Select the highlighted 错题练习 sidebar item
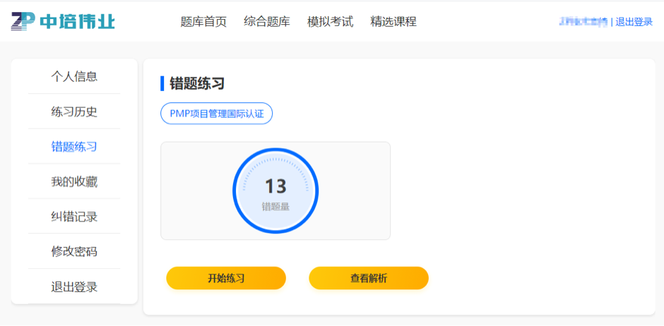 pos(74,147)
